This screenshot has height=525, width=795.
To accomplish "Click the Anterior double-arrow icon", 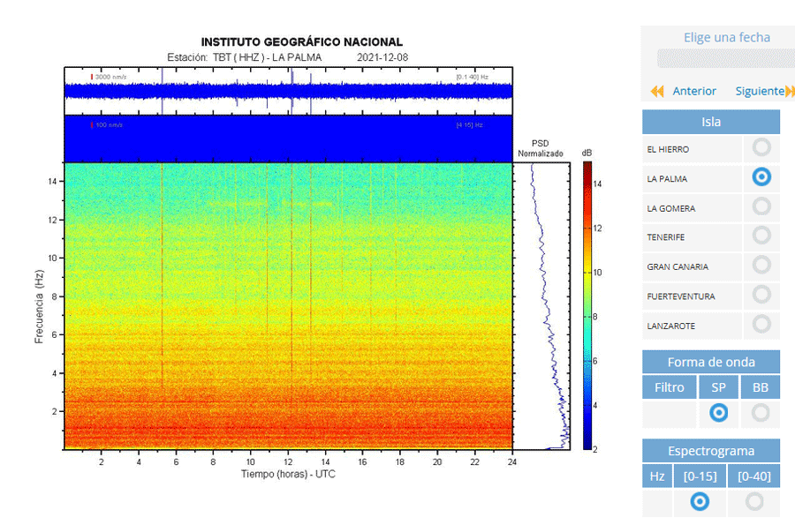I will tap(657, 91).
